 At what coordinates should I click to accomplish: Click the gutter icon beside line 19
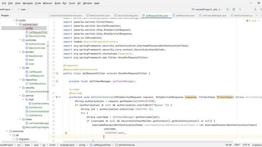point(57,73)
